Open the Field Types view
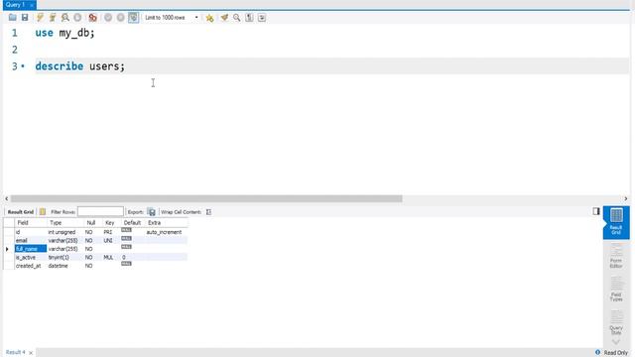635x357 pixels. pos(616,289)
